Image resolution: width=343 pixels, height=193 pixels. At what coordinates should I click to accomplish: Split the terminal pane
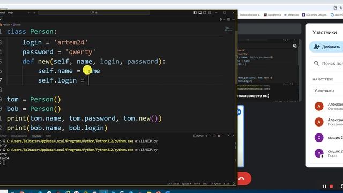(x=214, y=136)
